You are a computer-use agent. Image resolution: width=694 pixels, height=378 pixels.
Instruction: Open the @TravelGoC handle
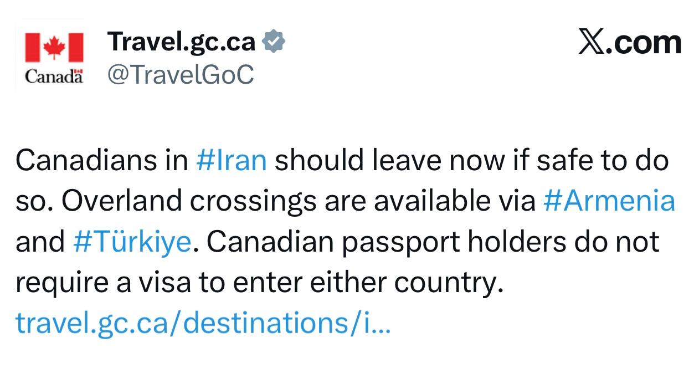click(180, 74)
